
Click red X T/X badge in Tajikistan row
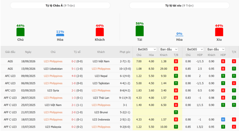[234, 83]
